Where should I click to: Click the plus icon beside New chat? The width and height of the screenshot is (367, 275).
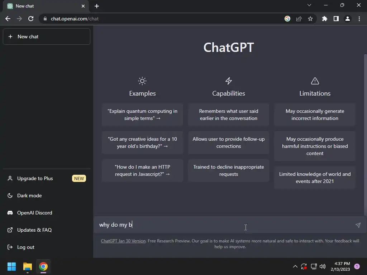click(10, 37)
